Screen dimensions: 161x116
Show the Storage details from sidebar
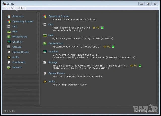click(17, 47)
